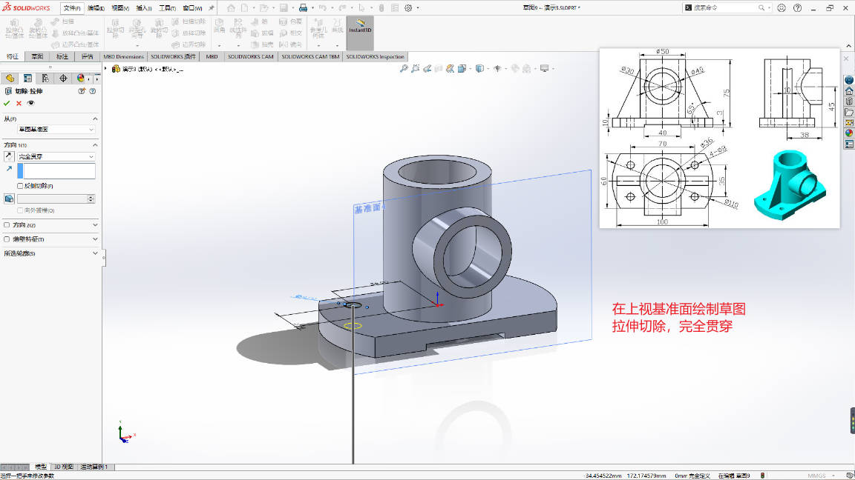Viewport: 855px width, 480px height.
Task: Expand the 所选轮廓 section chevron
Action: [95, 253]
